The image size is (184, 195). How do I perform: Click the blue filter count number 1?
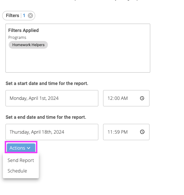[x=24, y=16]
